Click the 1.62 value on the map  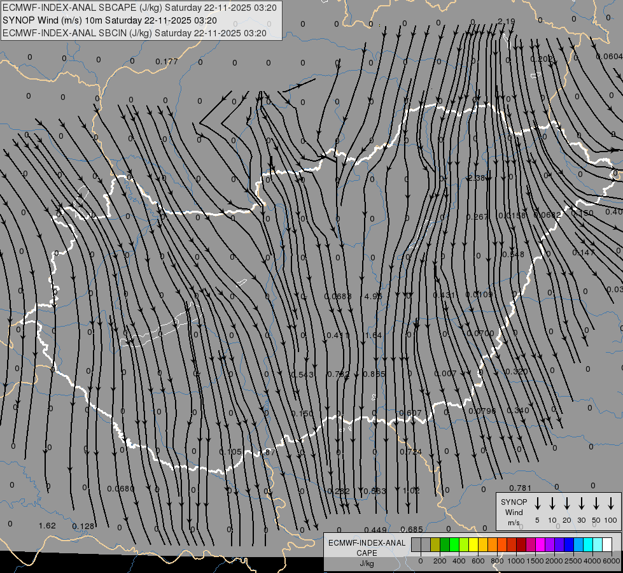click(x=47, y=525)
